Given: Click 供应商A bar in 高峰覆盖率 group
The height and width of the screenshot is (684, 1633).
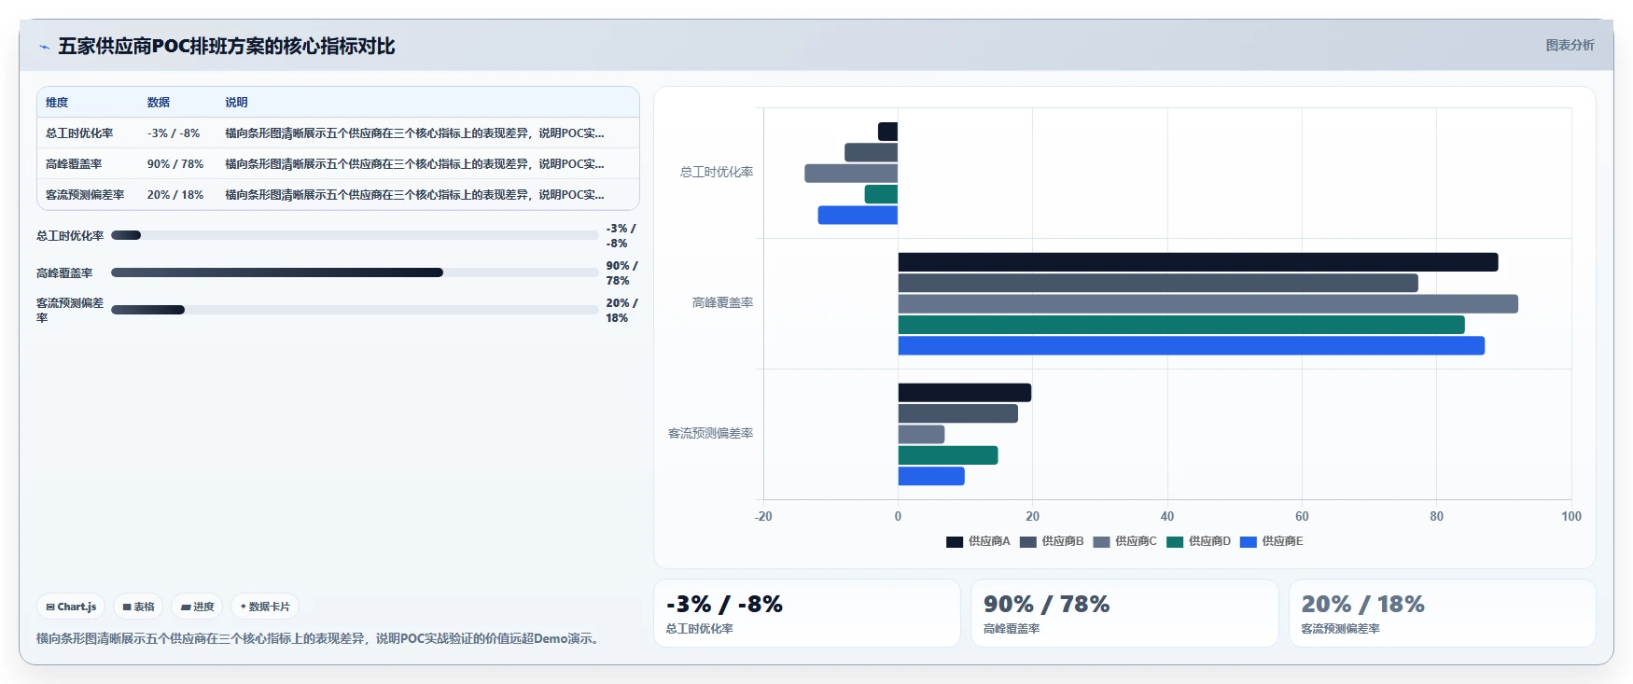Looking at the screenshot, I should click(x=1198, y=262).
